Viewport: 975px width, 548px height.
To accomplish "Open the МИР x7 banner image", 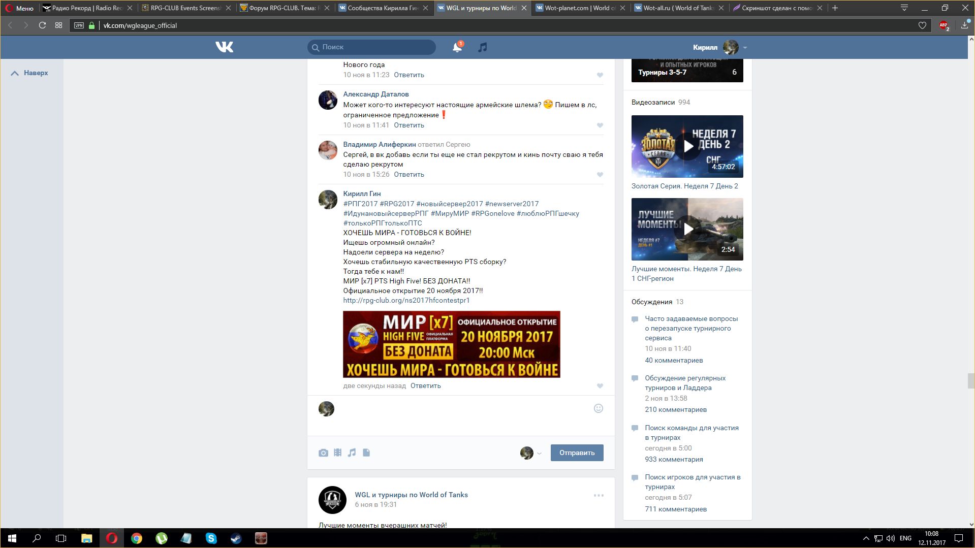I will tap(452, 344).
